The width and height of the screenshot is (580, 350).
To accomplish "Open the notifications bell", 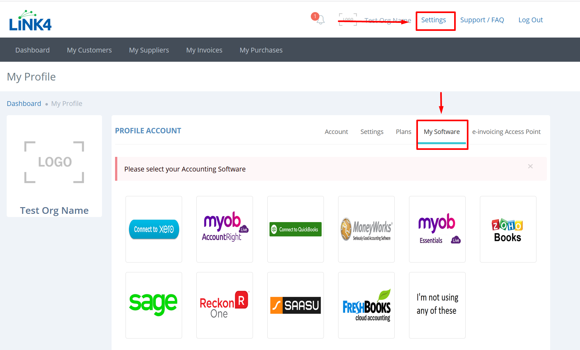I will (x=320, y=20).
